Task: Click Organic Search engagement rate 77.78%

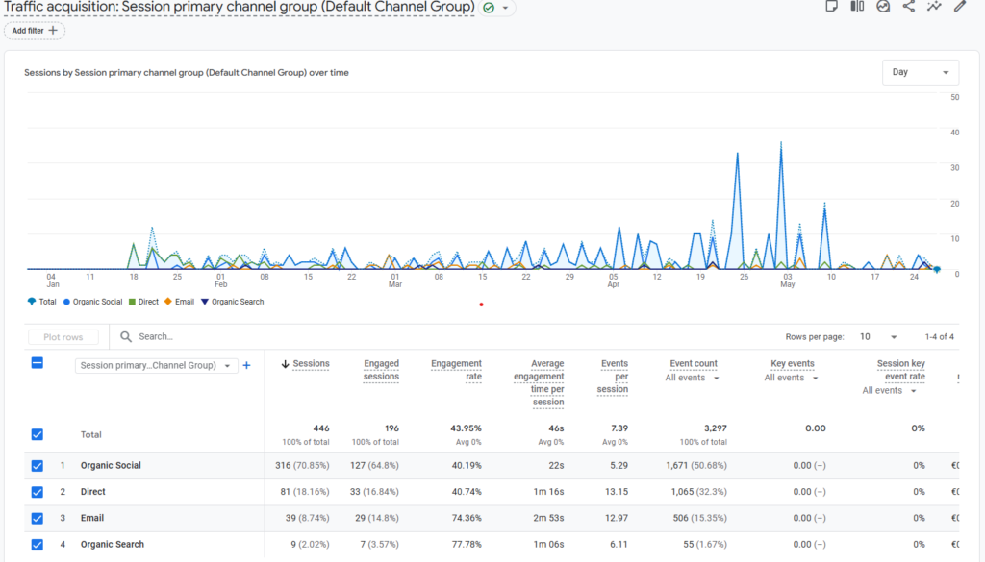Action: tap(467, 545)
